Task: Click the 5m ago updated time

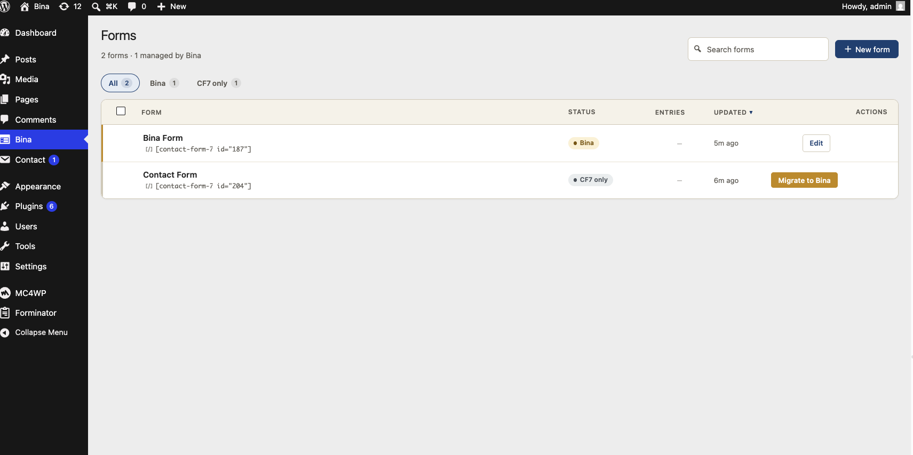Action: coord(726,143)
